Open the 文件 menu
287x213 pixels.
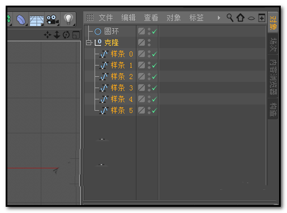[106, 18]
